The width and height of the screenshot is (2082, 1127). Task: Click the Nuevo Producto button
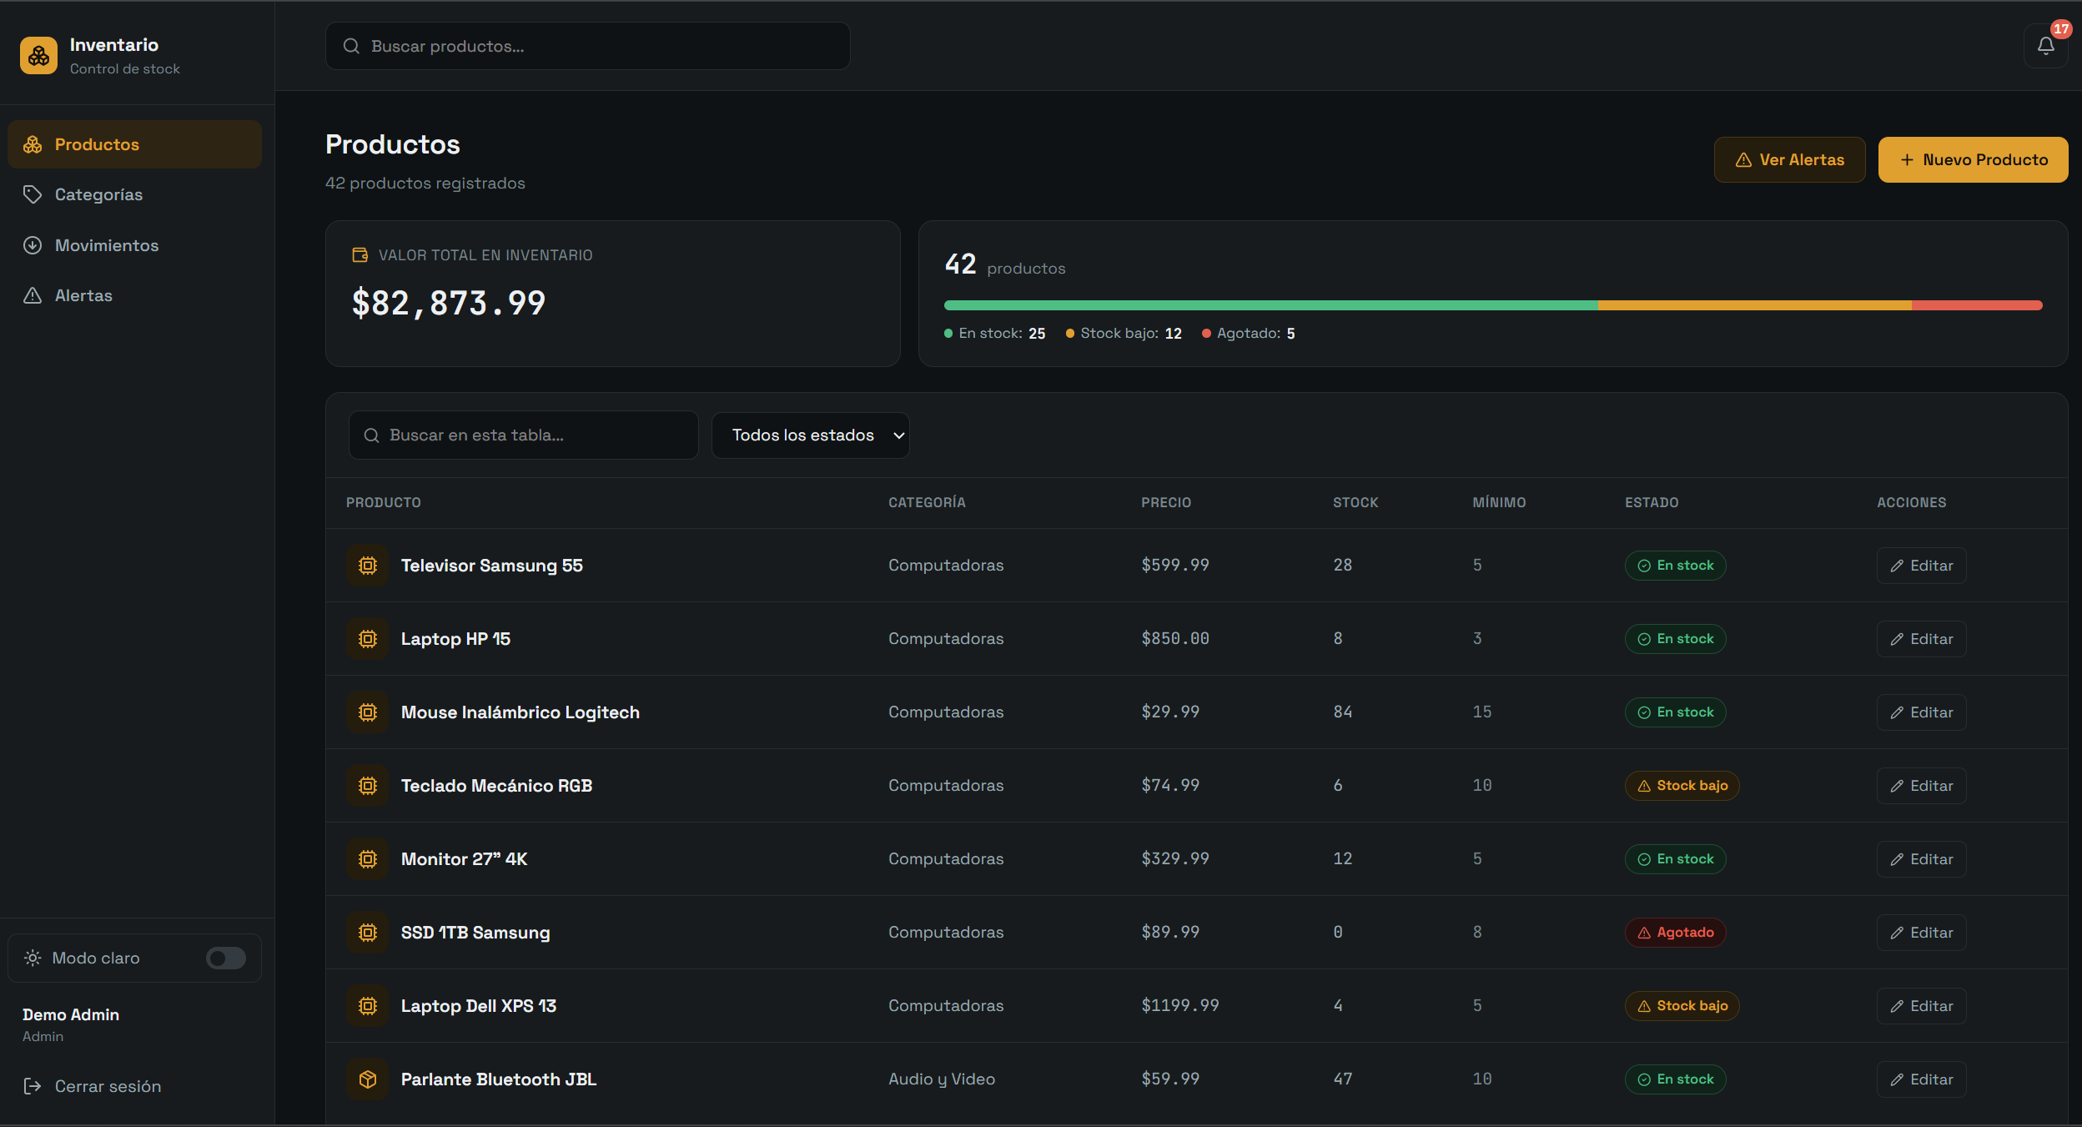point(1973,159)
